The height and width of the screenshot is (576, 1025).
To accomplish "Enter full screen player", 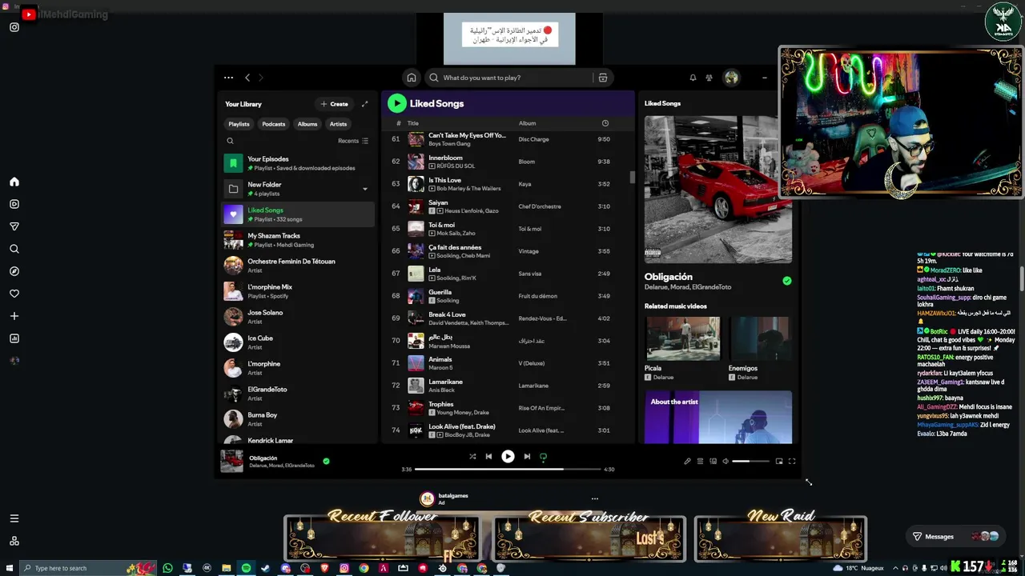I will [792, 461].
